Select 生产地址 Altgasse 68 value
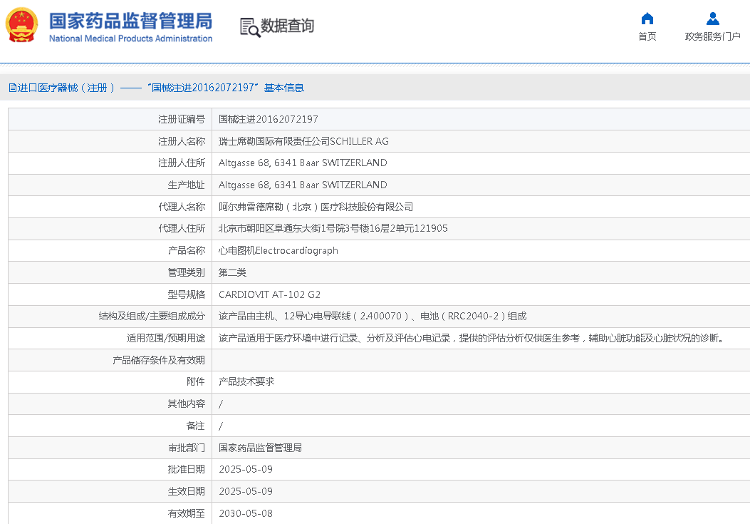Viewport: 750px width, 524px height. pyautogui.click(x=303, y=185)
